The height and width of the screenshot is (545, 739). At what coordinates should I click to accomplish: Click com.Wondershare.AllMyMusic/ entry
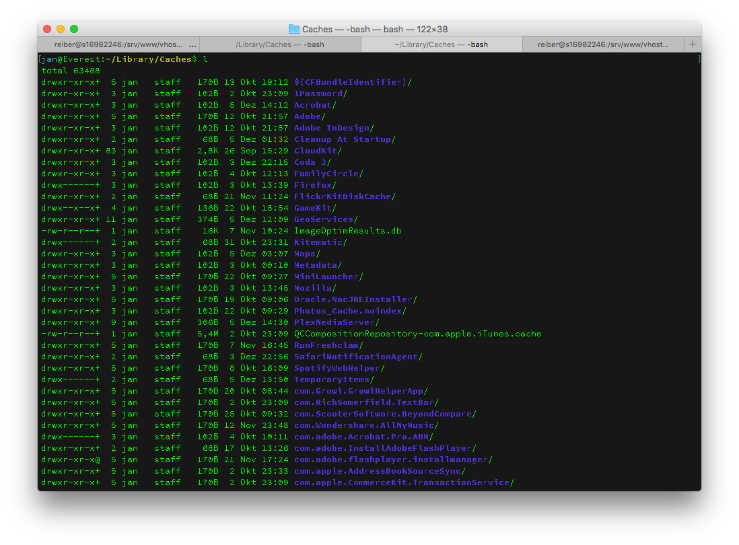click(365, 425)
